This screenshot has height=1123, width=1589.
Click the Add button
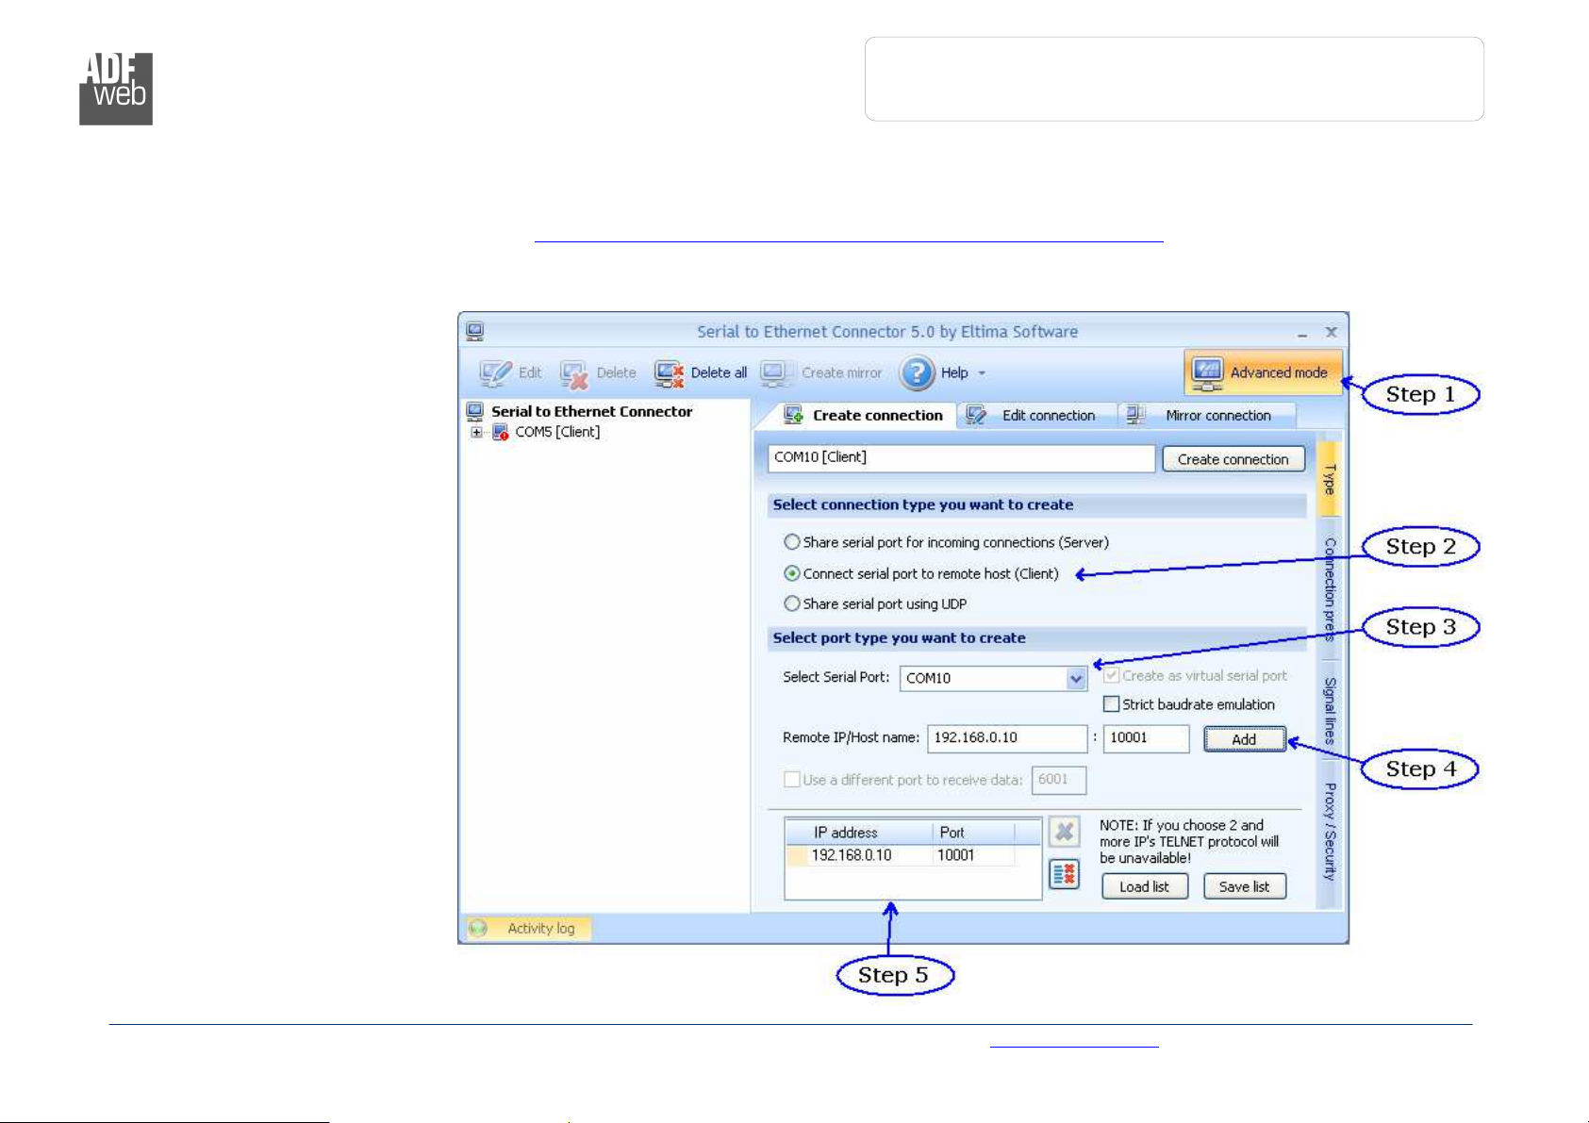point(1245,739)
